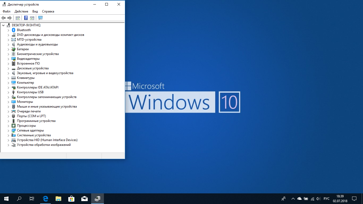The width and height of the screenshot is (363, 204).
Task: Switch input language via РУС indicator
Action: (327, 199)
